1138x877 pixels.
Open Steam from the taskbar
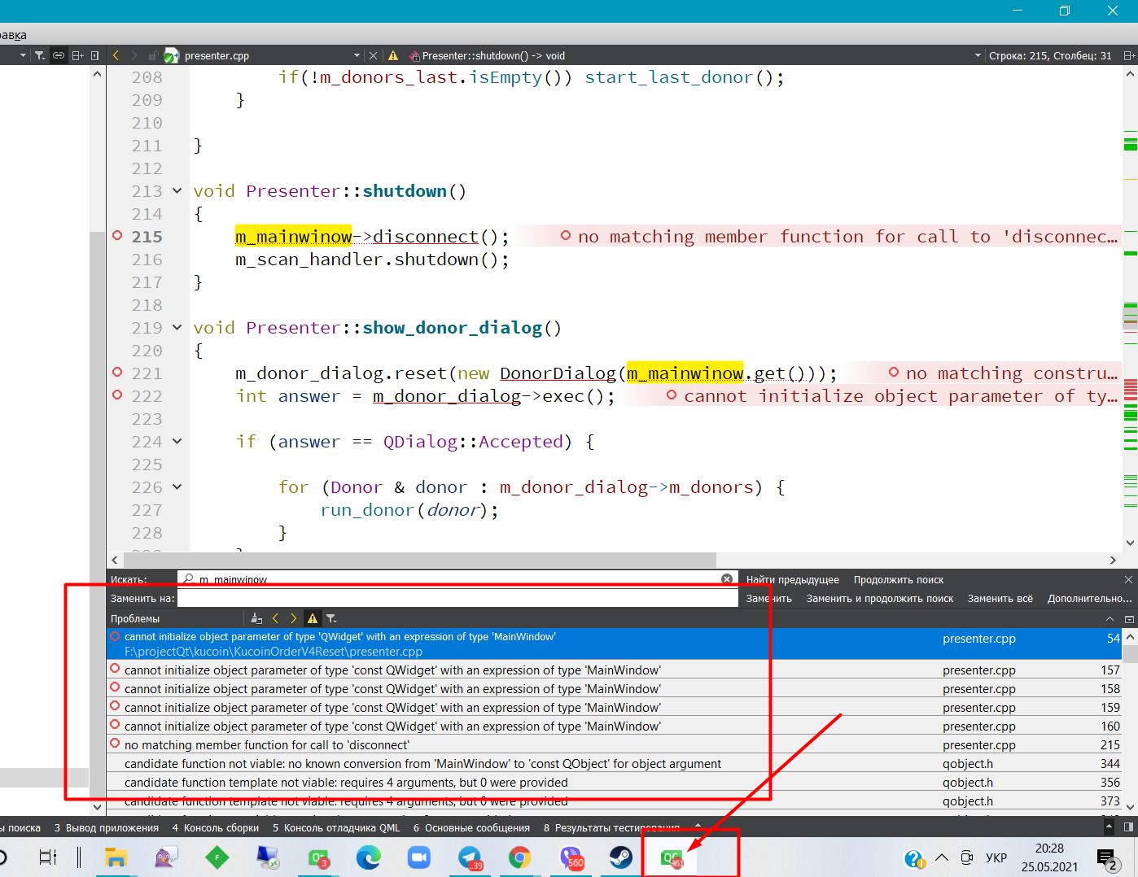[x=620, y=857]
